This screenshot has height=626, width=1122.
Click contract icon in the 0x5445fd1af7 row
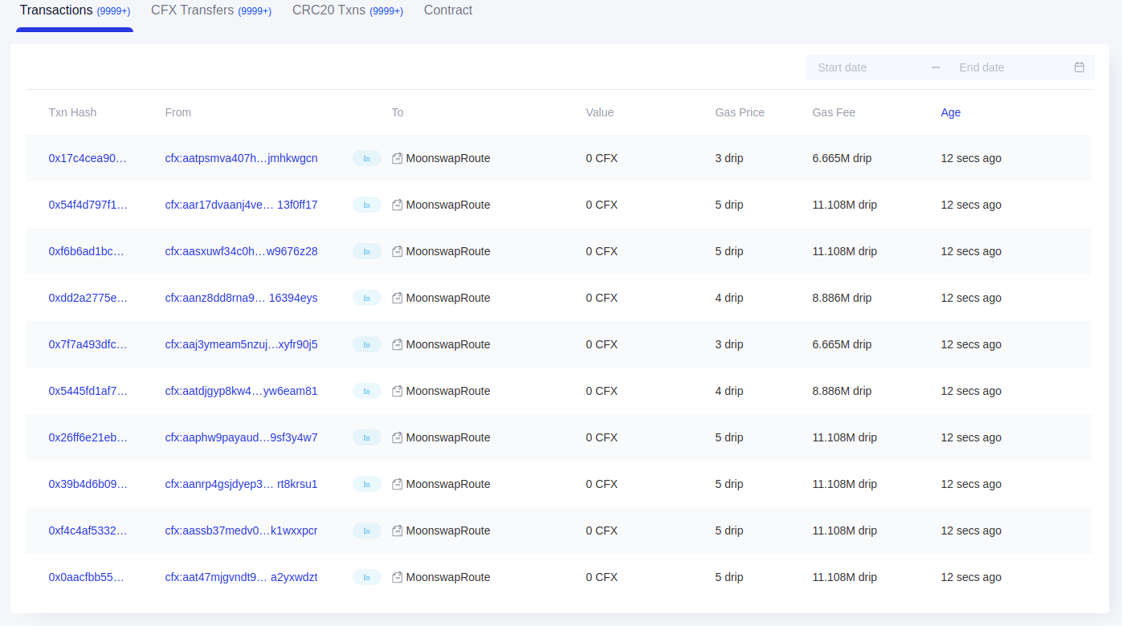tap(397, 392)
